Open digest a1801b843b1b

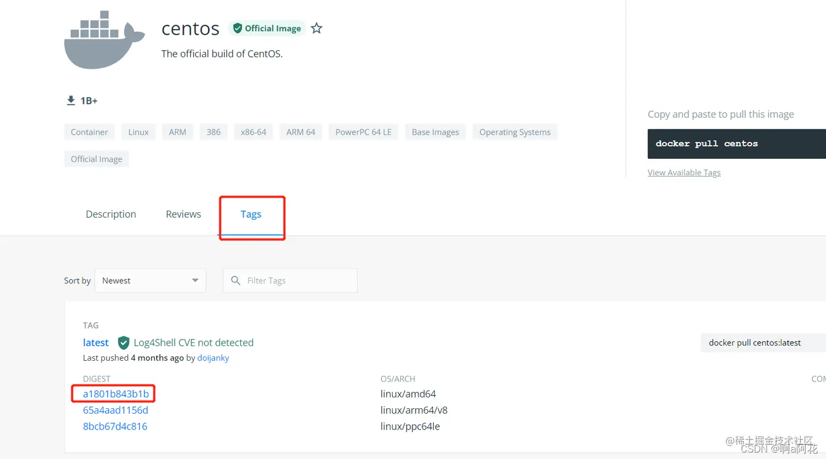[116, 394]
